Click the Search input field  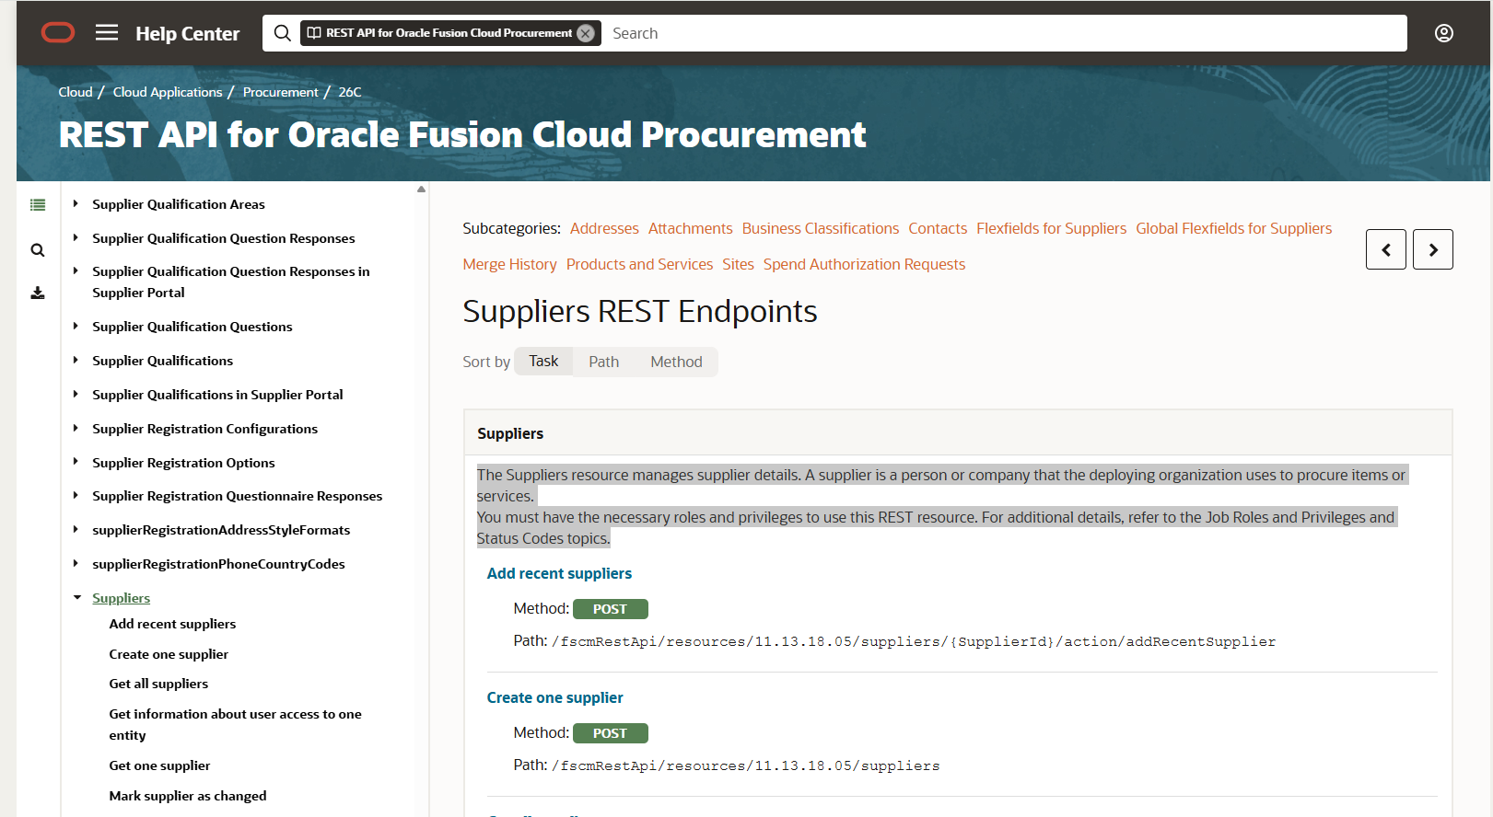click(1004, 33)
